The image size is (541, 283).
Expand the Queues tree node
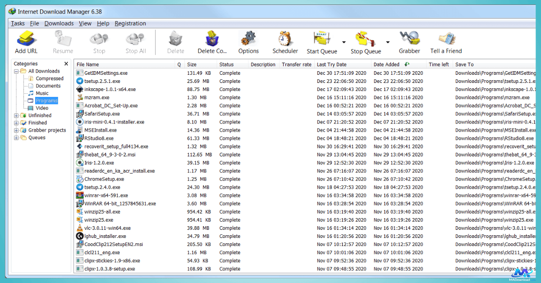pos(17,138)
